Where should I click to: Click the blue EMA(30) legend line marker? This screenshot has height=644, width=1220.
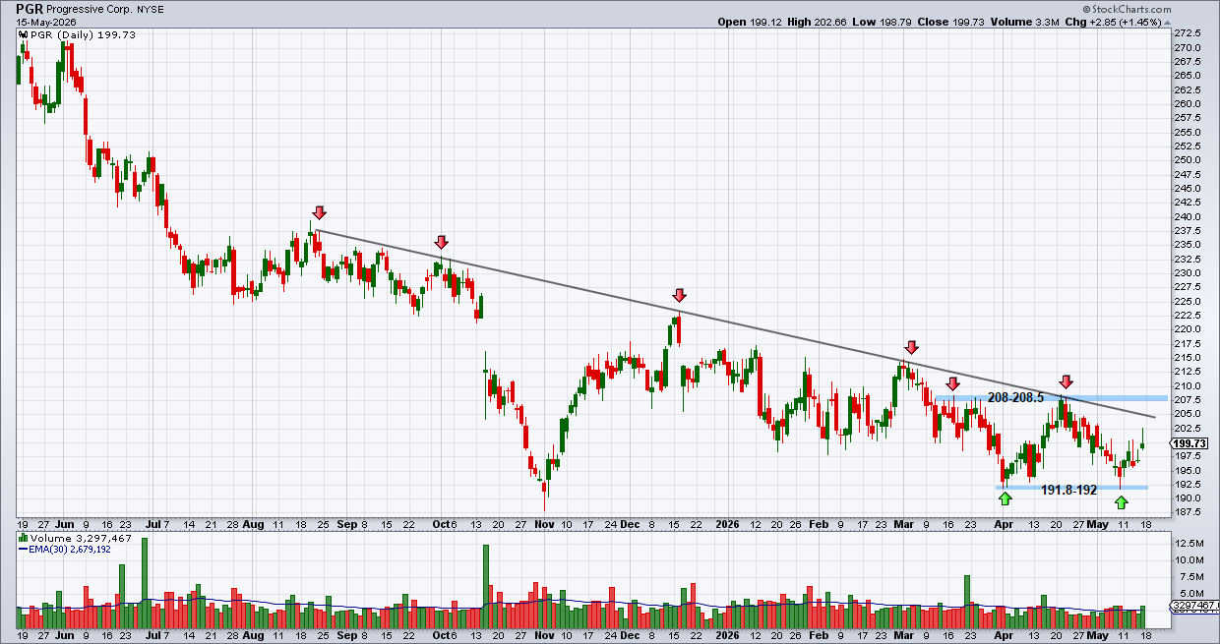point(23,550)
